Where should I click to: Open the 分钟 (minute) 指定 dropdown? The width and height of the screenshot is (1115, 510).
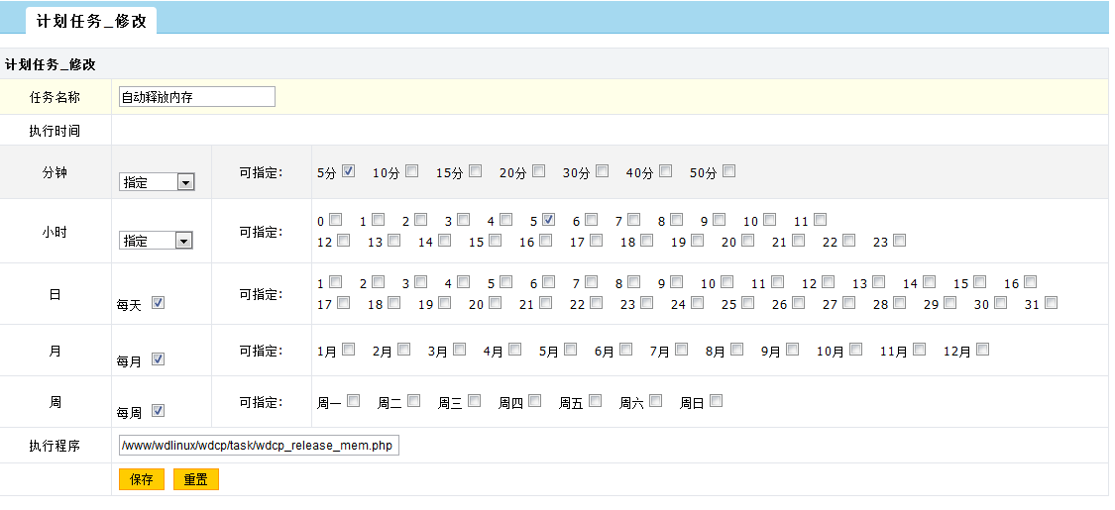(x=157, y=182)
